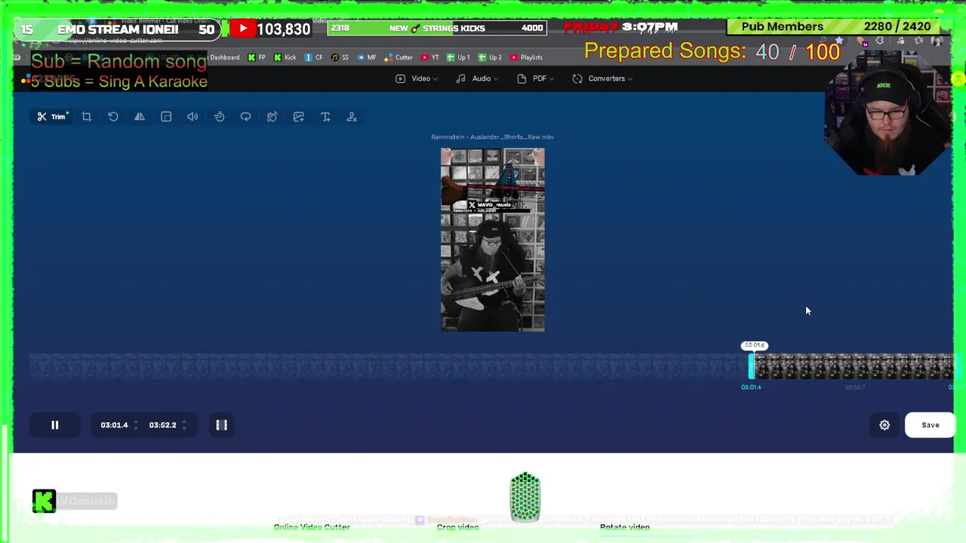
Task: Click the Crop video link
Action: pyautogui.click(x=457, y=527)
